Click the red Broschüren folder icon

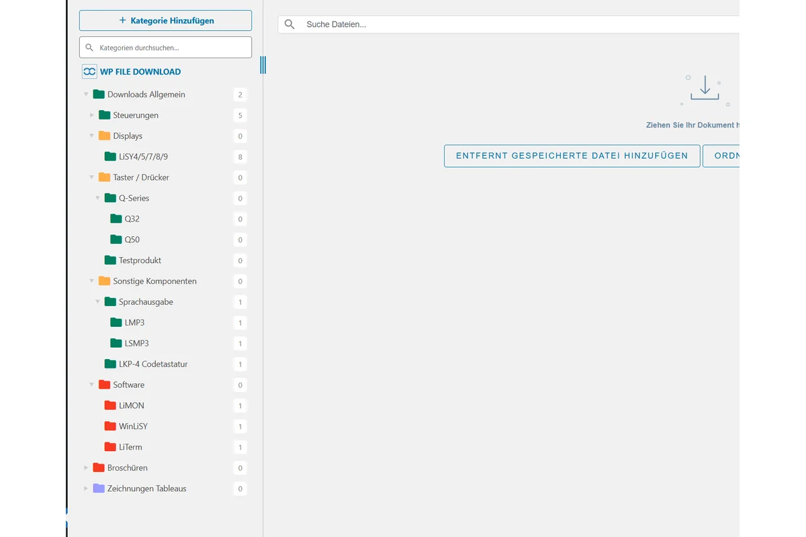click(99, 468)
